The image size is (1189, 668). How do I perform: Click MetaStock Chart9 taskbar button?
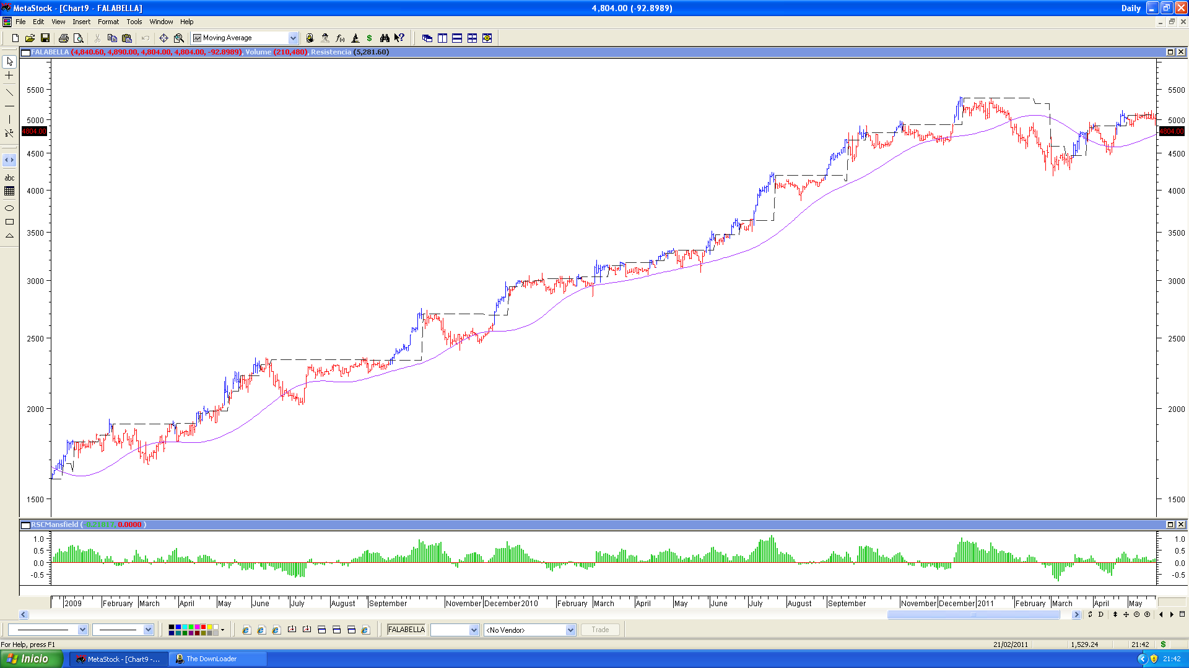118,659
